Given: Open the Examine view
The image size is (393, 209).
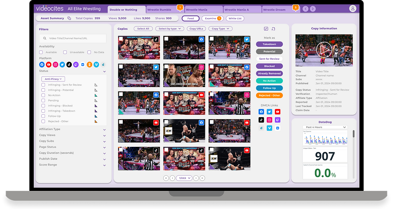Looking at the screenshot, I should coord(212,18).
